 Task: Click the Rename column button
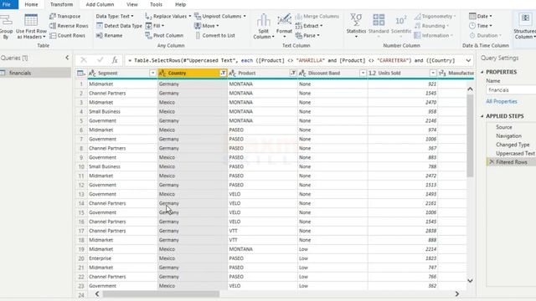[x=110, y=35]
